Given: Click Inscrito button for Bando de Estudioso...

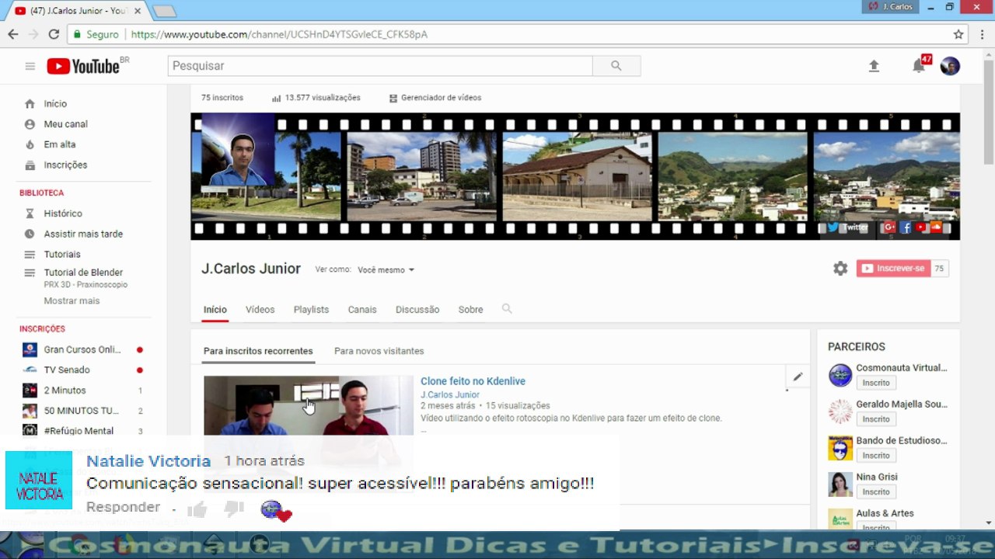Looking at the screenshot, I should pyautogui.click(x=876, y=456).
